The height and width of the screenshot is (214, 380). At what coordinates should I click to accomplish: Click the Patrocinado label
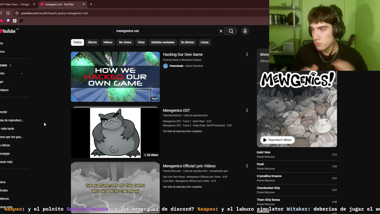tap(176, 66)
